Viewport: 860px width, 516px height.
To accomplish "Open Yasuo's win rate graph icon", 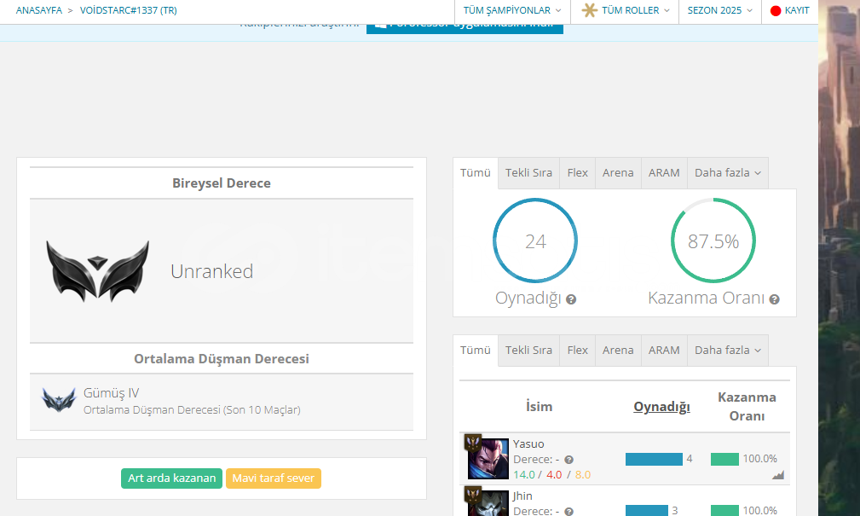I will (x=777, y=475).
